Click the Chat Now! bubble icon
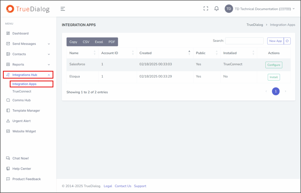This screenshot has height=193, width=301. (8, 158)
